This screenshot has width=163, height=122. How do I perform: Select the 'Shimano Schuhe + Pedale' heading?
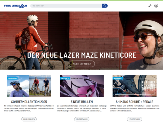[x=134, y=102]
